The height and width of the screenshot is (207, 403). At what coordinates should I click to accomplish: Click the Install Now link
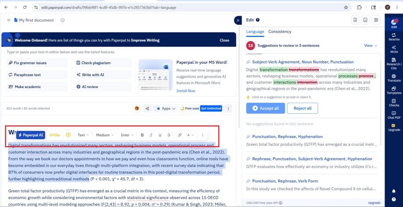[x=186, y=91]
